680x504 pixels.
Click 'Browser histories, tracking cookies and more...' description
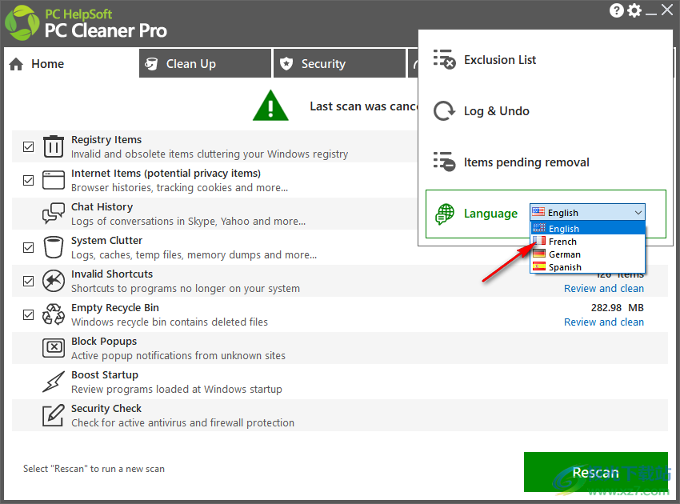[x=179, y=188]
